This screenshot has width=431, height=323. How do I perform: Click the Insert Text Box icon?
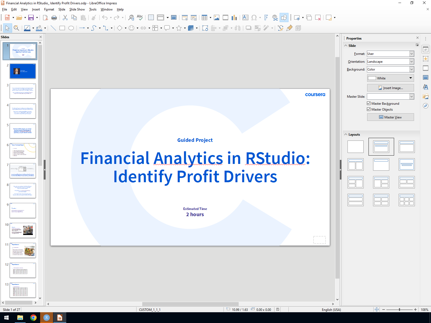click(245, 18)
